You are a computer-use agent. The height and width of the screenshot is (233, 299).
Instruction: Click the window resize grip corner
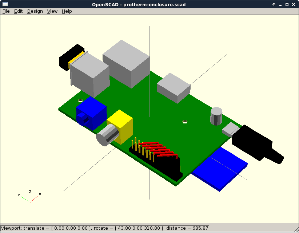coord(296,230)
